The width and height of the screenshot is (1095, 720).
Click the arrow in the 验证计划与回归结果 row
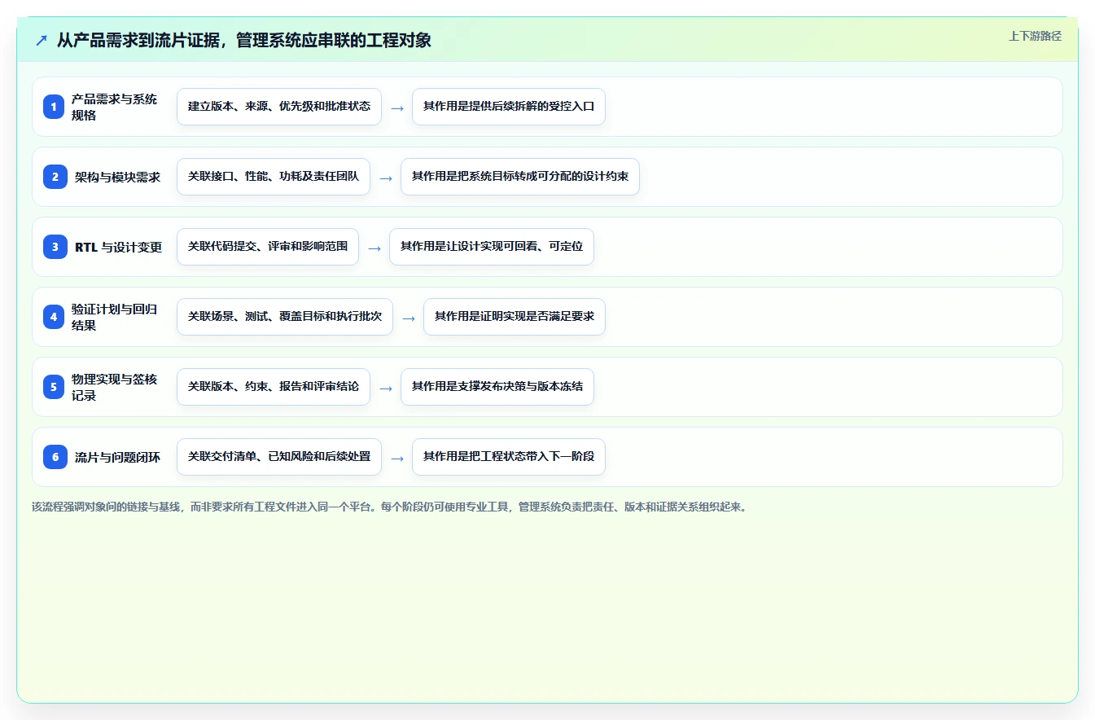tap(409, 318)
